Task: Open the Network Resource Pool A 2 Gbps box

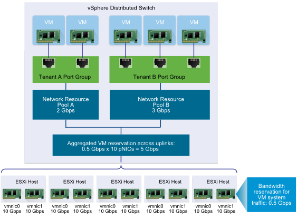Action: coord(65,105)
